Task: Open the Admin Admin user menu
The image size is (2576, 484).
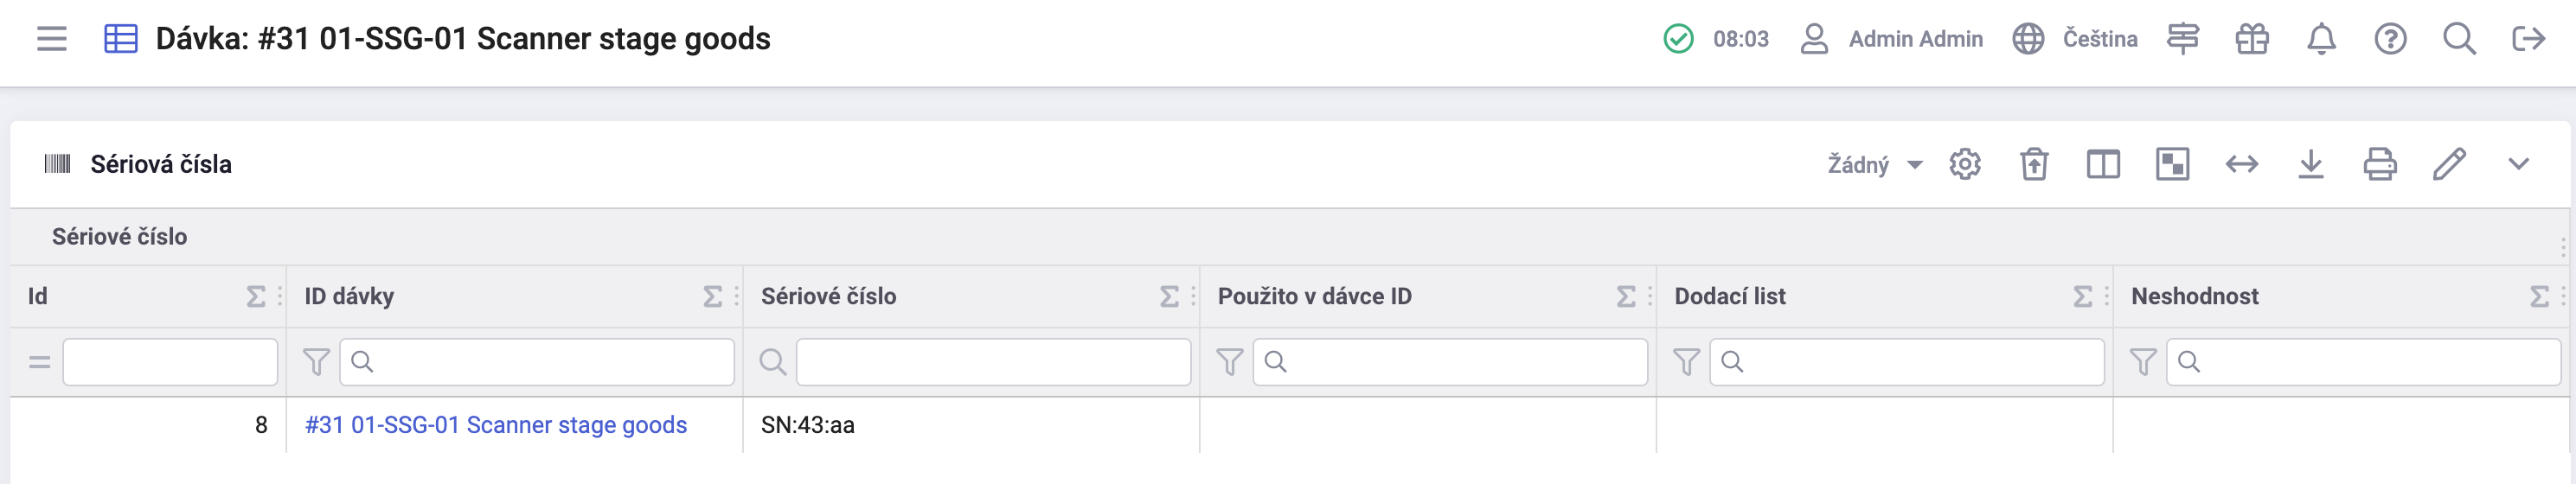Action: click(1891, 39)
